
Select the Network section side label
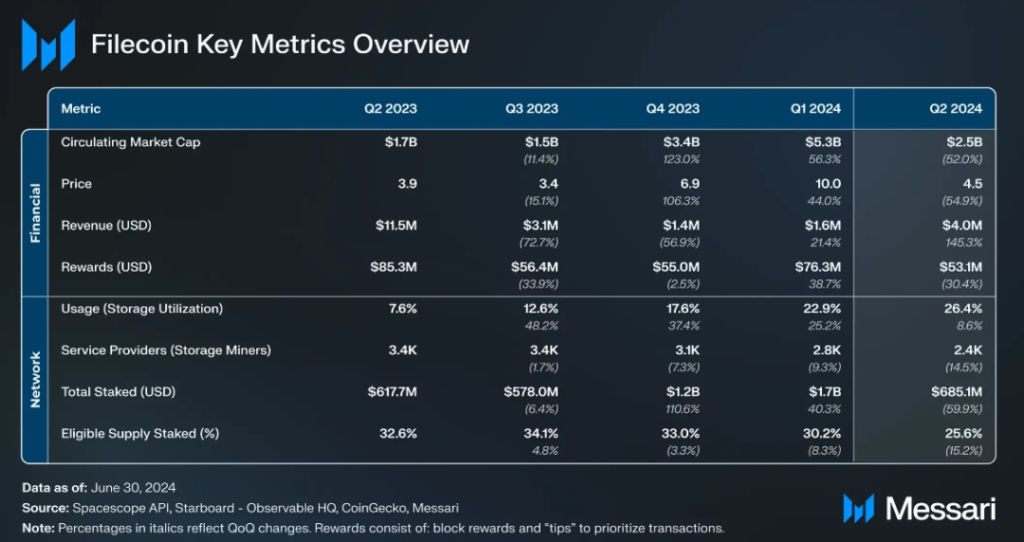[x=35, y=379]
